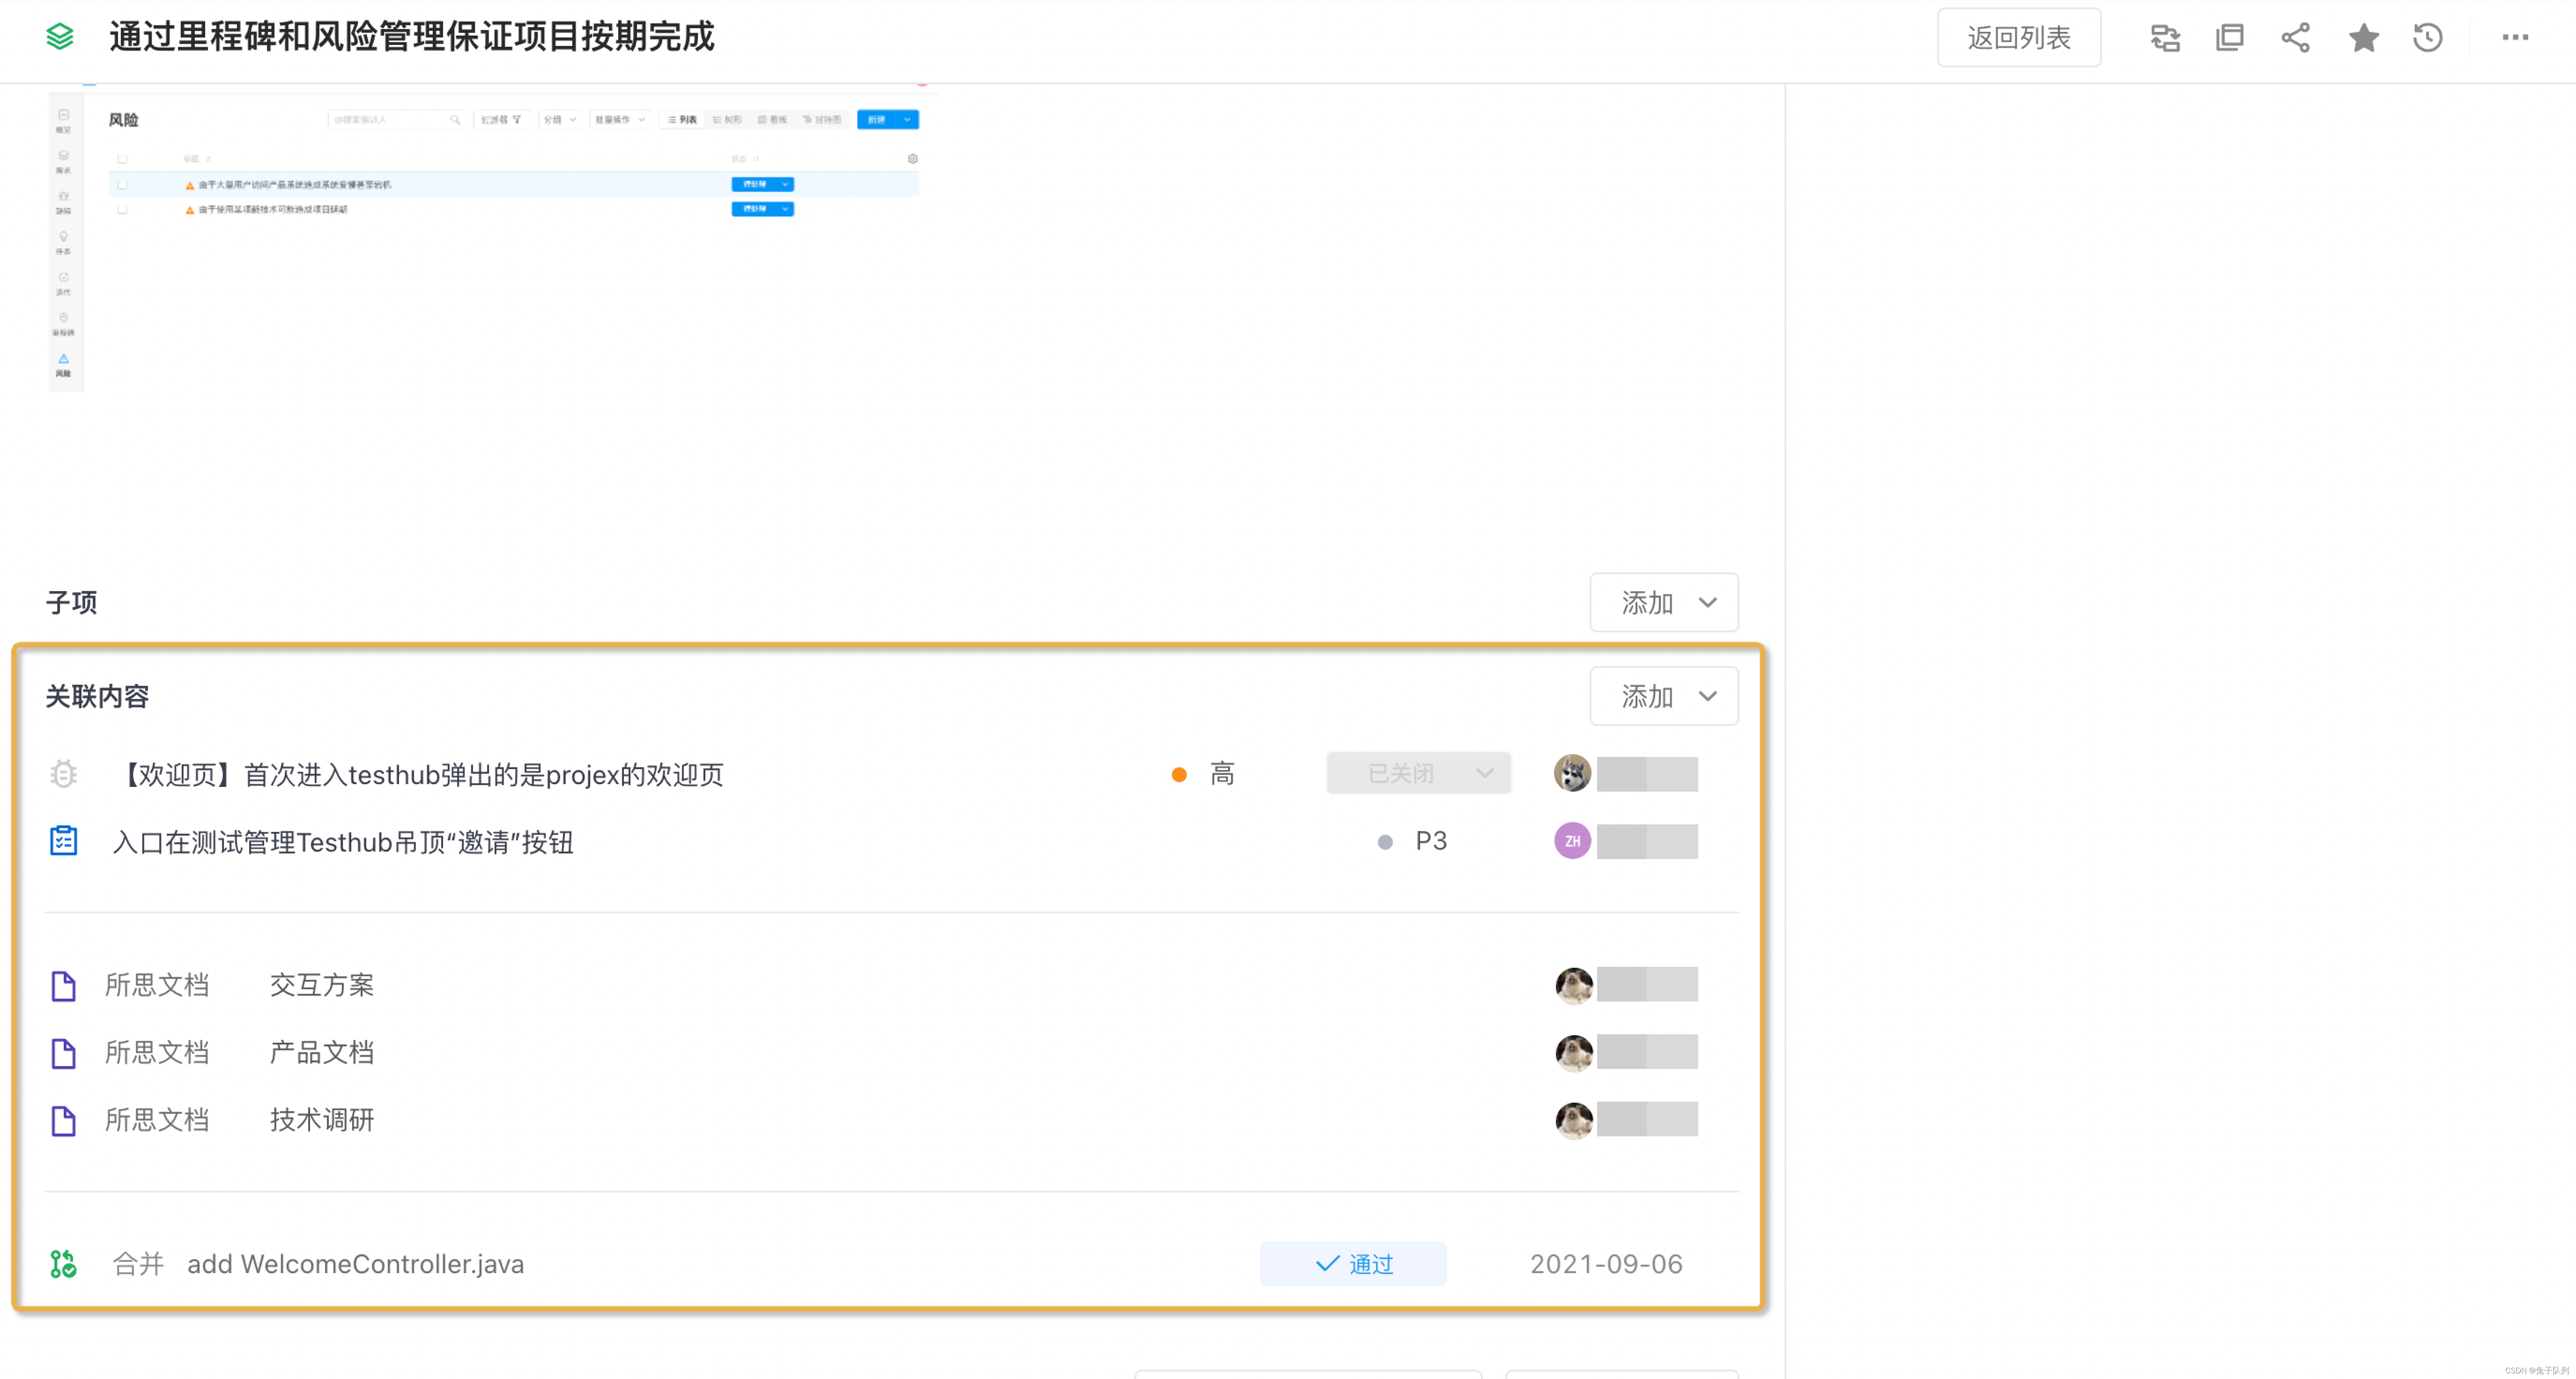Click the bug icon of welcome page defect
This screenshot has height=1379, width=2576.
pos(64,774)
